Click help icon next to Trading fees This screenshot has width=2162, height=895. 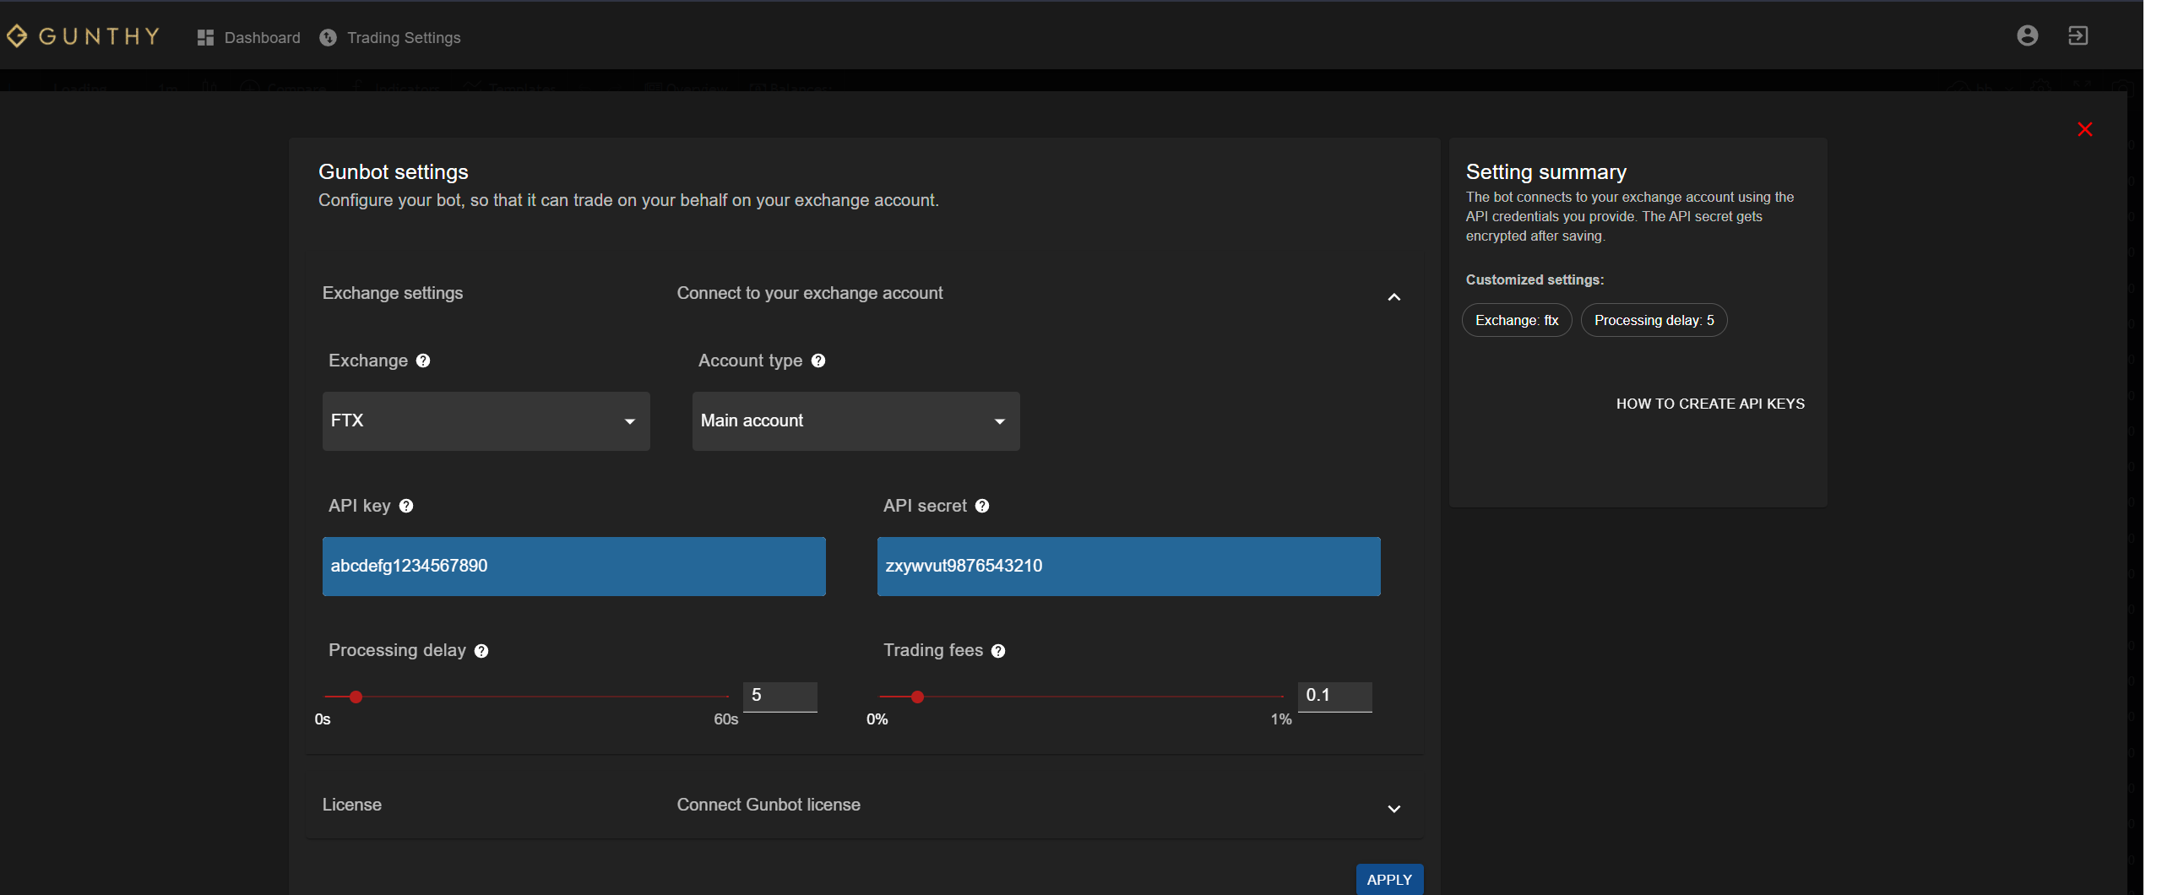click(x=997, y=651)
